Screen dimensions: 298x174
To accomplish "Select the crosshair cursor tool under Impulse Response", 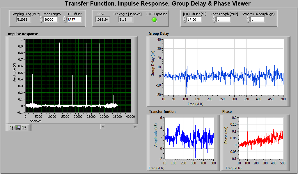I will point(12,128).
